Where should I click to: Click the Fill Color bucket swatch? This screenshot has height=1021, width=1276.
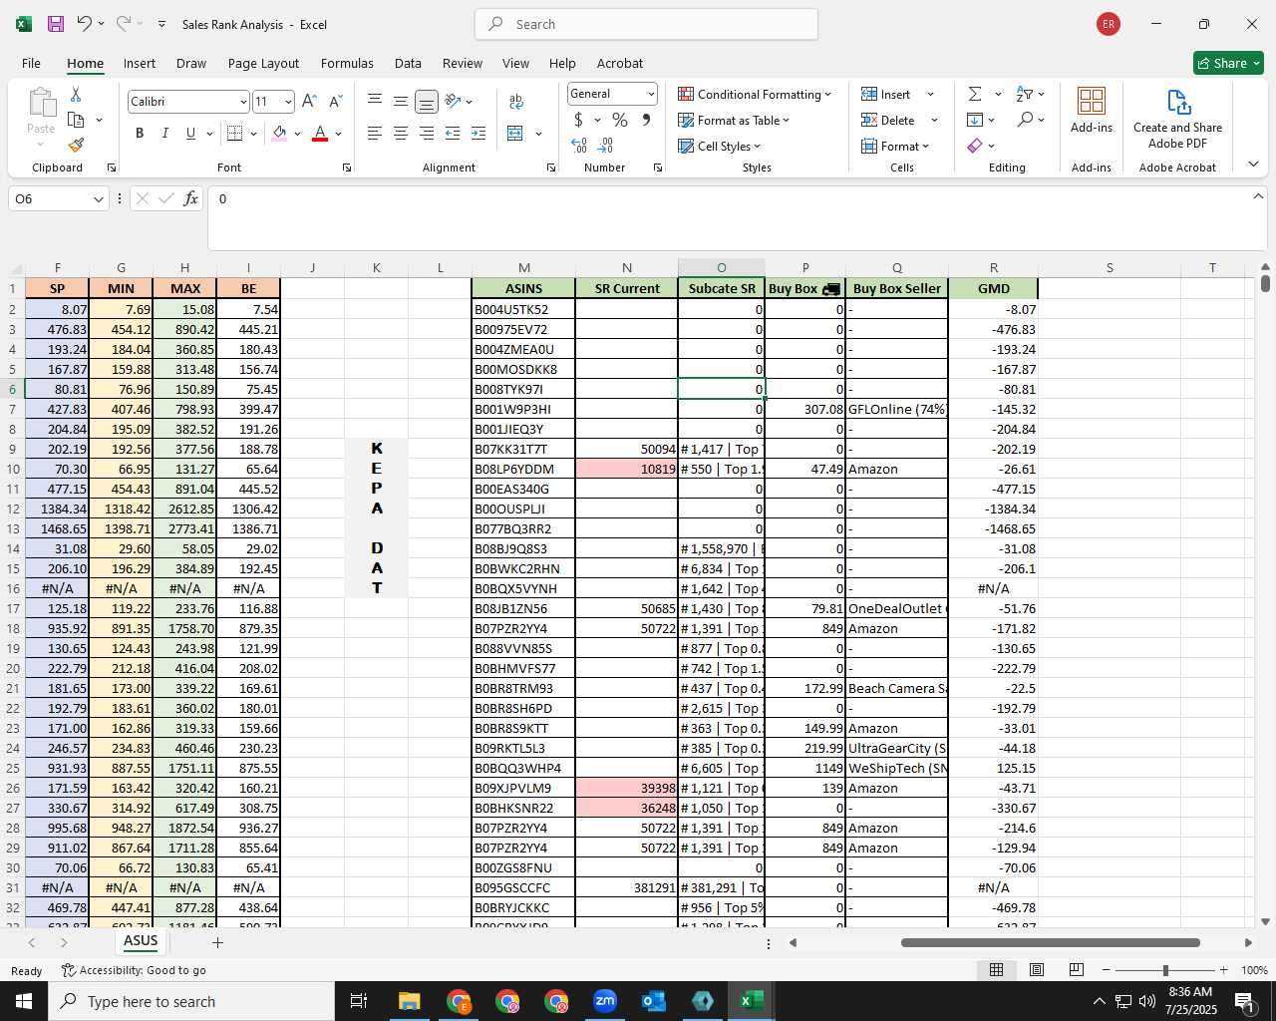coord(279,133)
